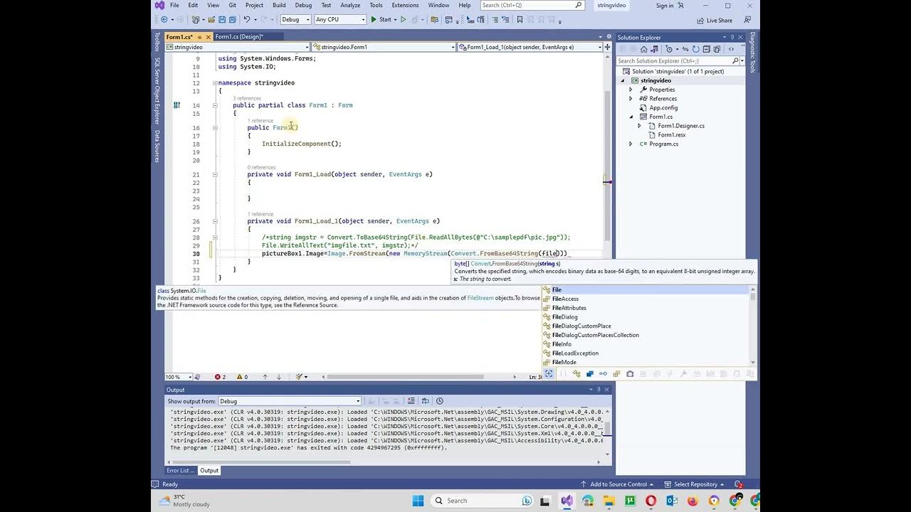
Task: Click the Undo arrow in toolbar
Action: click(x=246, y=20)
